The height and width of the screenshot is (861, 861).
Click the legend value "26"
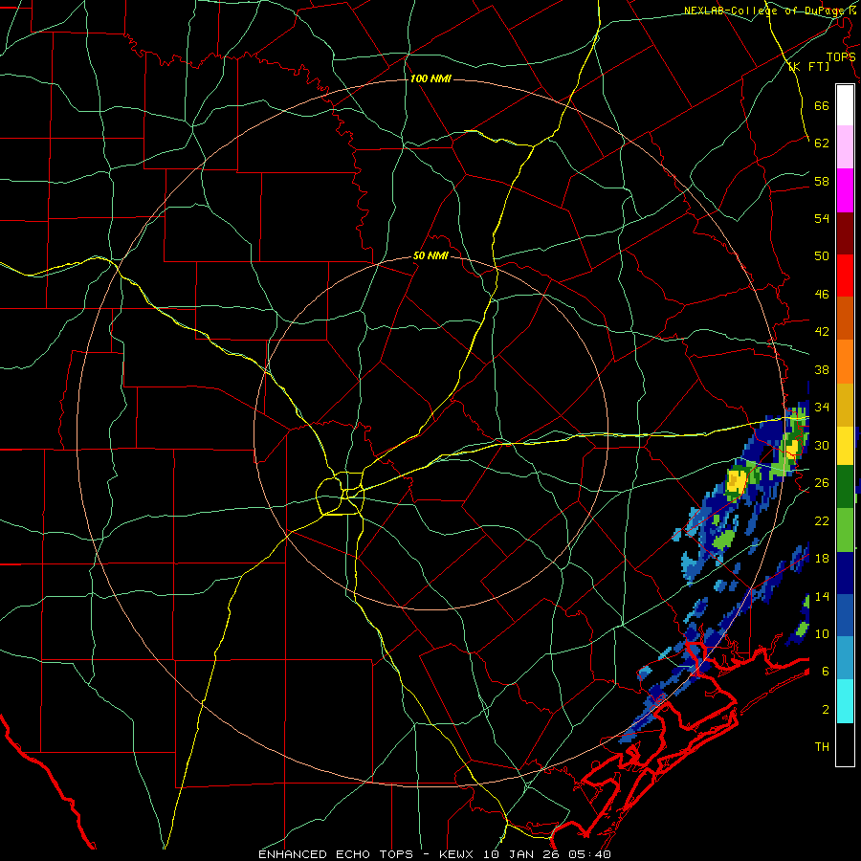[822, 483]
